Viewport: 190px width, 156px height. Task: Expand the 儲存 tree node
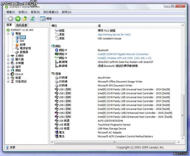pyautogui.click(x=8, y=67)
